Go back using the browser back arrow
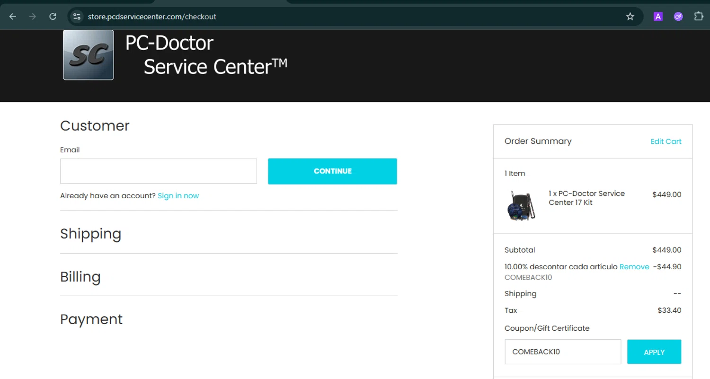The height and width of the screenshot is (379, 710). click(x=13, y=17)
